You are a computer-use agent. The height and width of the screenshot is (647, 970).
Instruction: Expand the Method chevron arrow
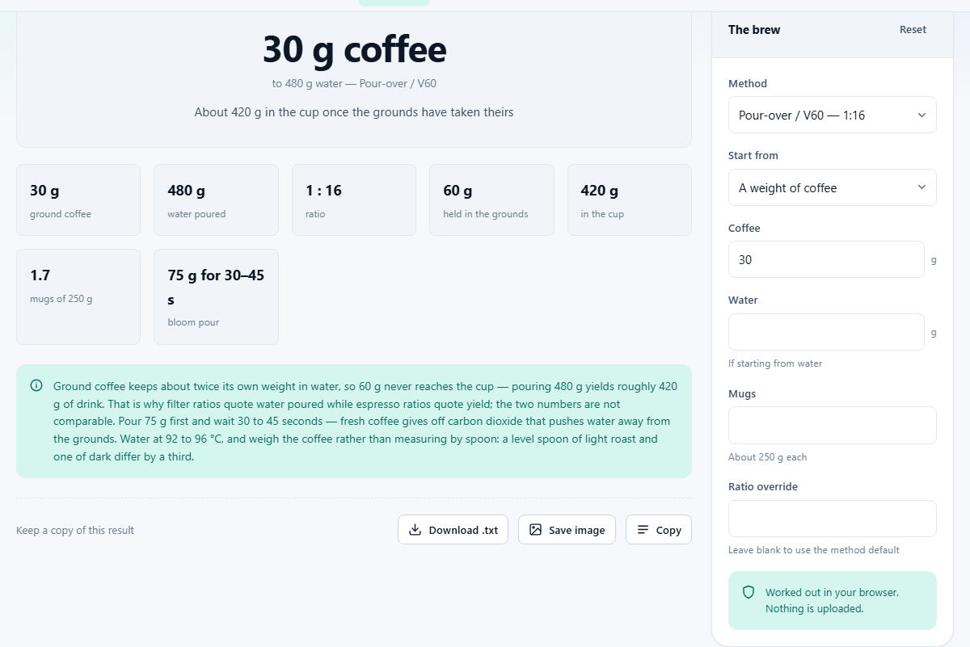click(921, 116)
